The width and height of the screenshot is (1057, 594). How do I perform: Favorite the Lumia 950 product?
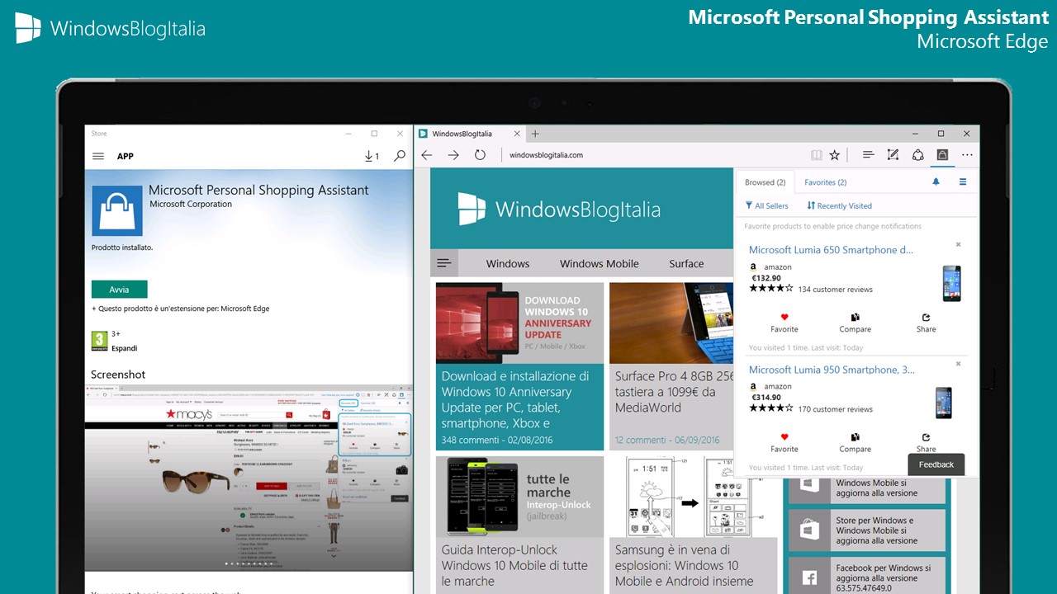tap(784, 443)
